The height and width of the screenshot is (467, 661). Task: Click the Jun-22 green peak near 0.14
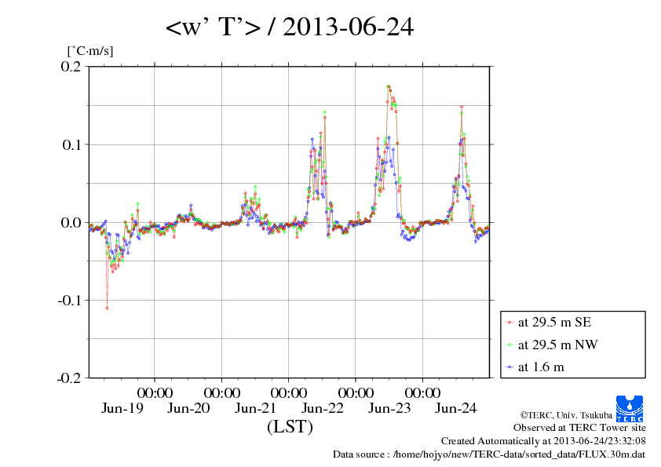tap(324, 112)
